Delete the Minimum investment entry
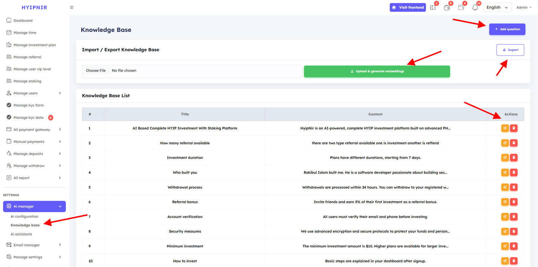The image size is (538, 267). click(x=514, y=246)
